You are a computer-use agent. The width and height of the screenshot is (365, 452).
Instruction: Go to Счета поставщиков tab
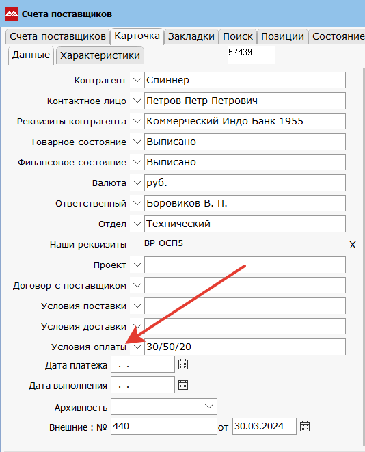pos(57,37)
